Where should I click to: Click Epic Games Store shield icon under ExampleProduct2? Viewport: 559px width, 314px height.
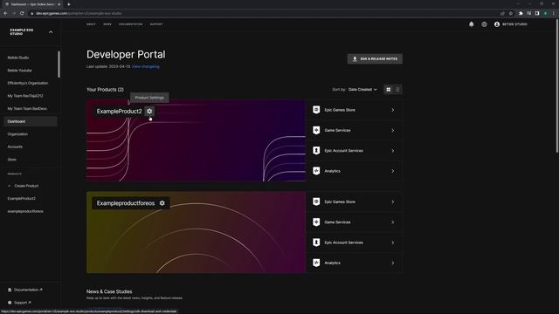[316, 110]
